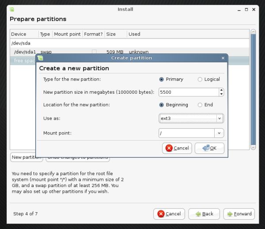Click the Size column header

coord(116,34)
